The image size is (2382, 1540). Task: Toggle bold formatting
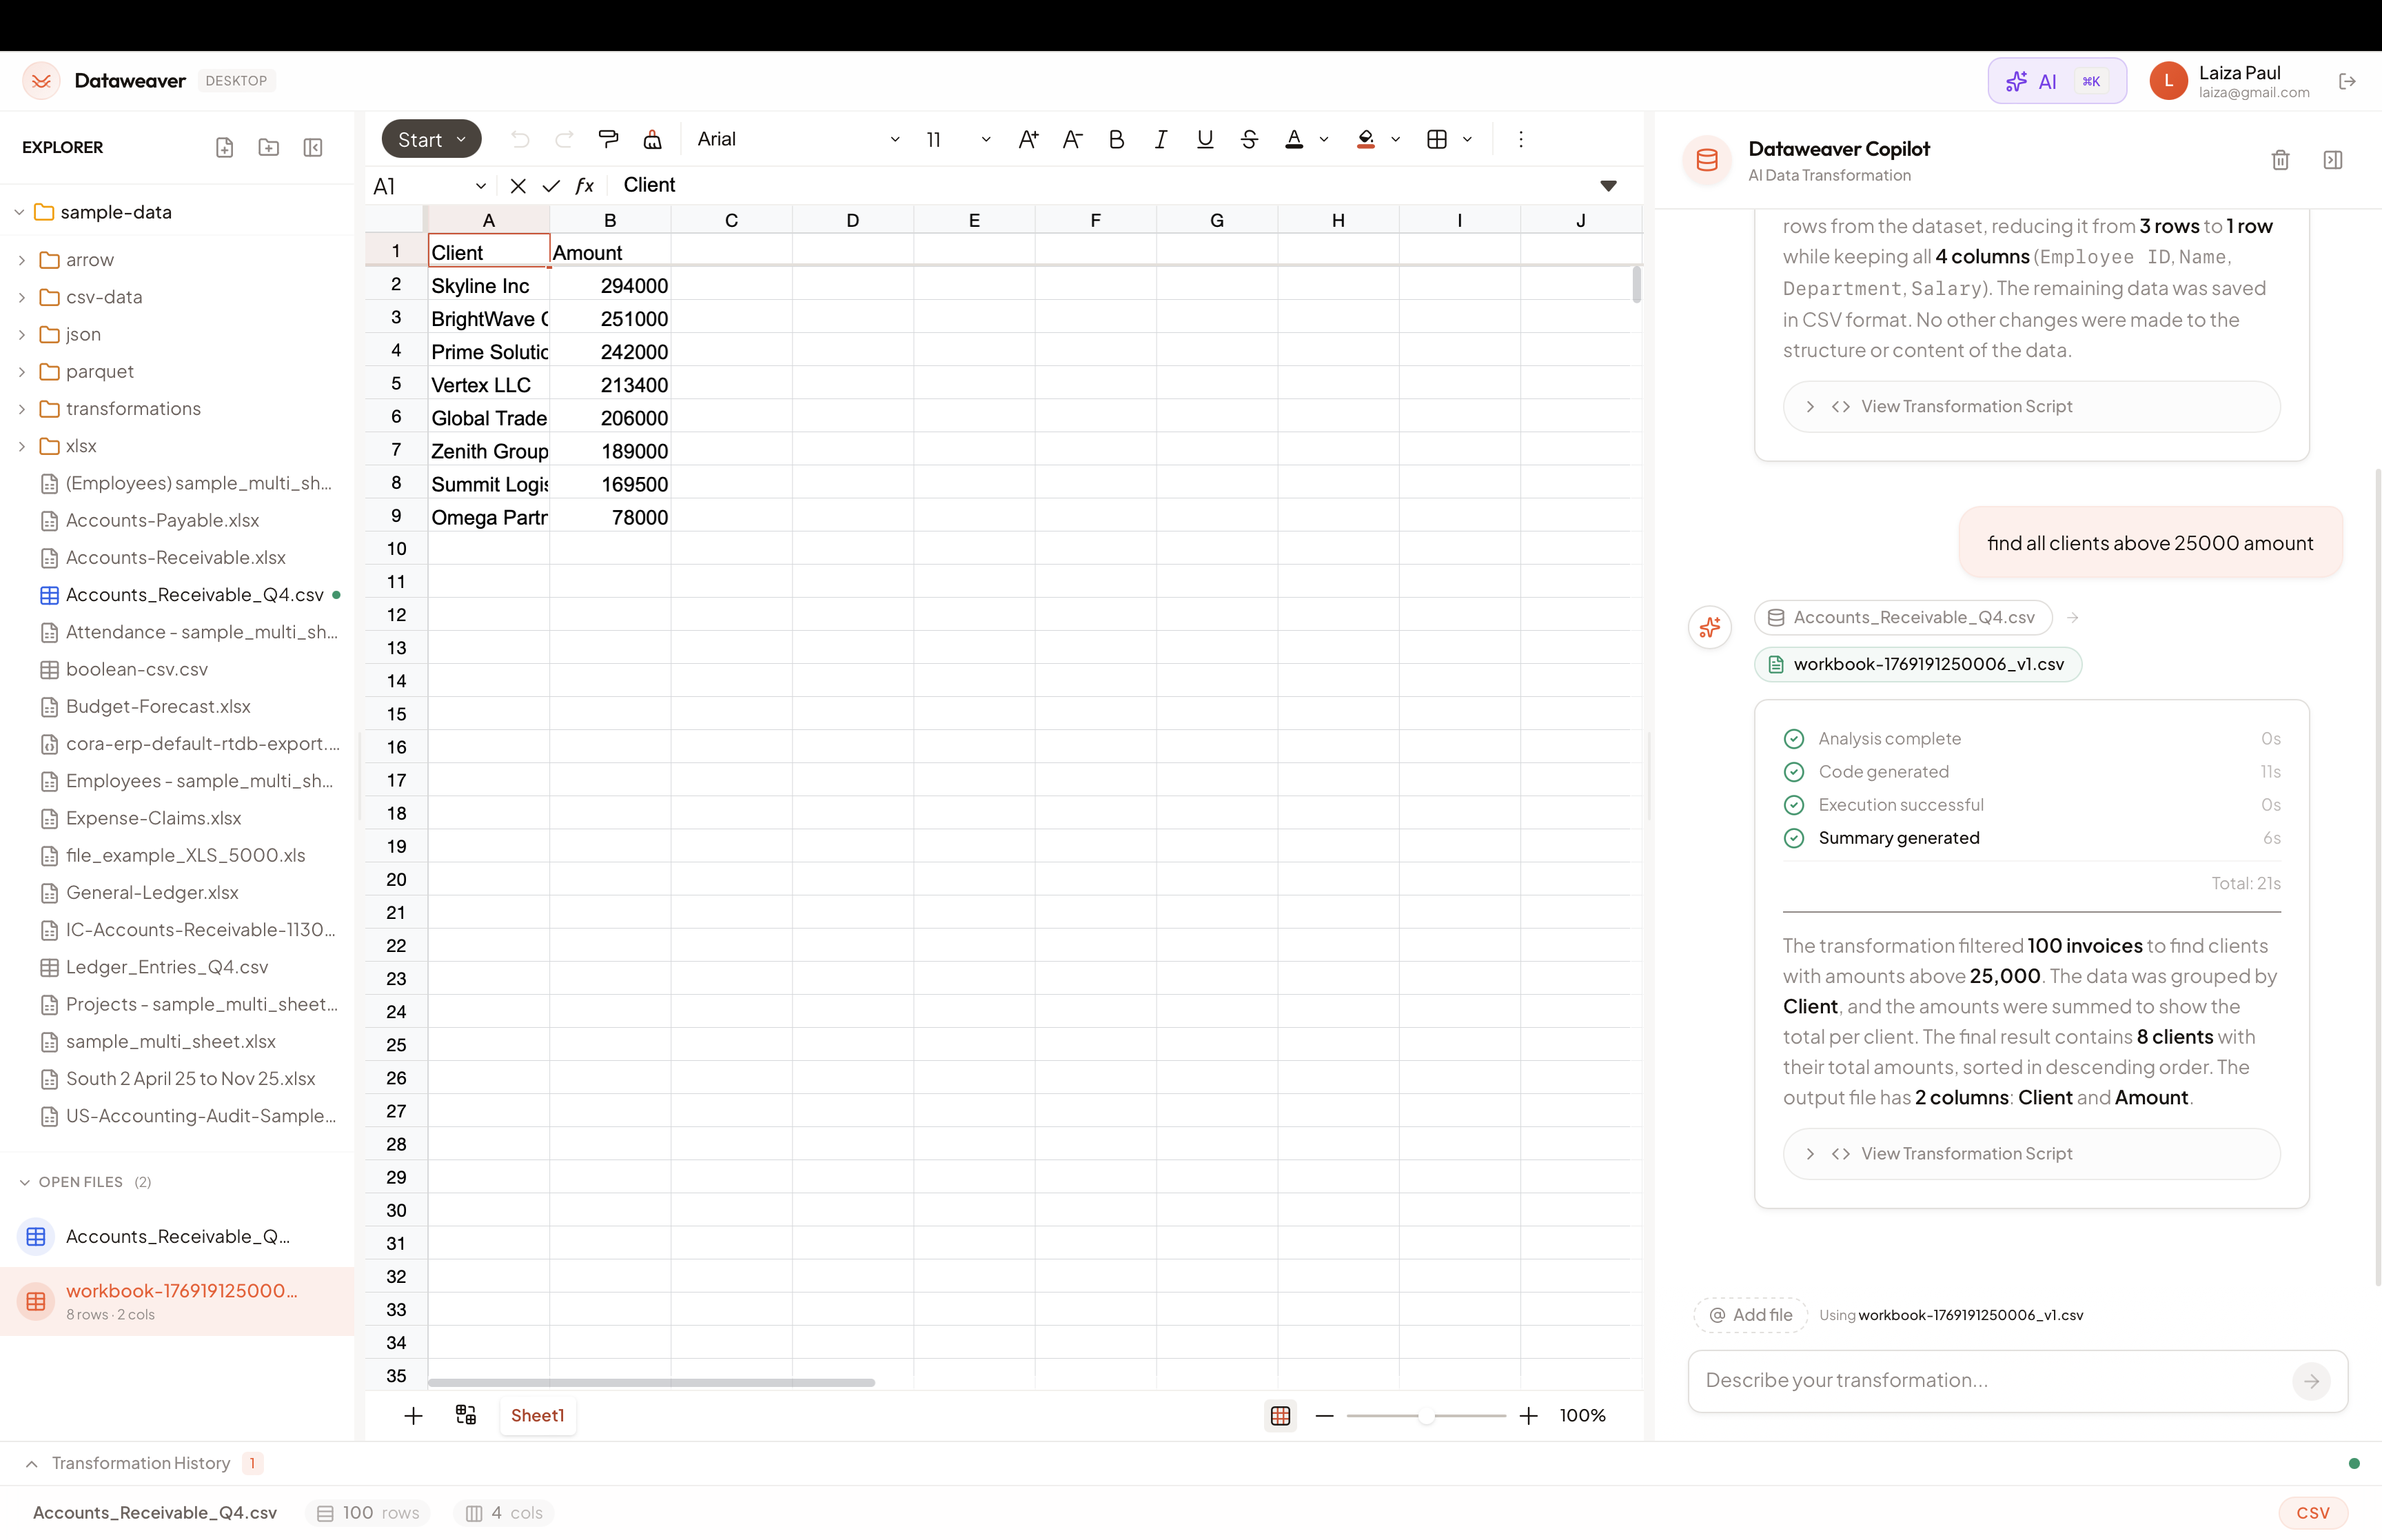pyautogui.click(x=1117, y=139)
